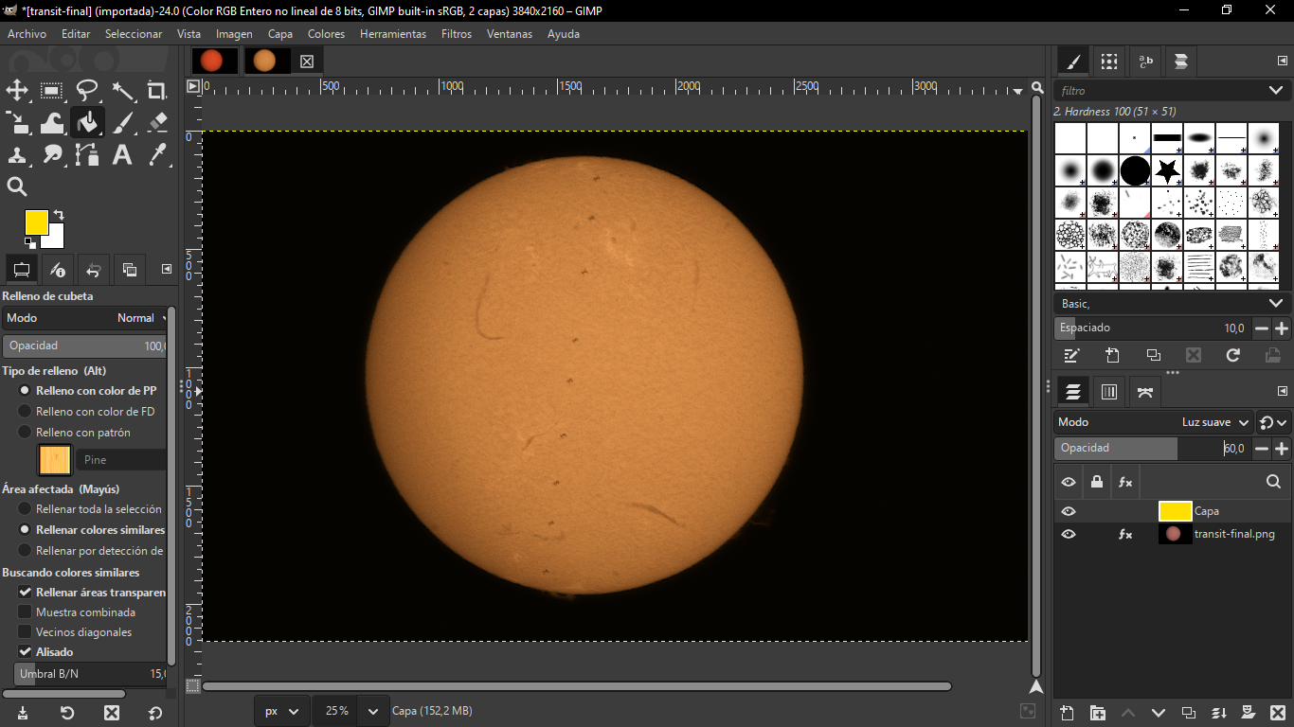Open the Ventanas menu
The image size is (1294, 727).
[510, 34]
